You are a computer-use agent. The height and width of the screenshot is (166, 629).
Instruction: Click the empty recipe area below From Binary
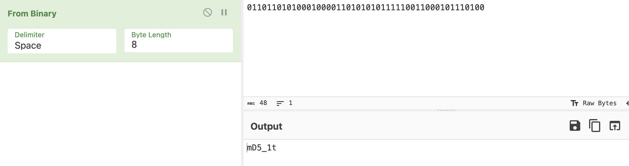click(x=120, y=114)
